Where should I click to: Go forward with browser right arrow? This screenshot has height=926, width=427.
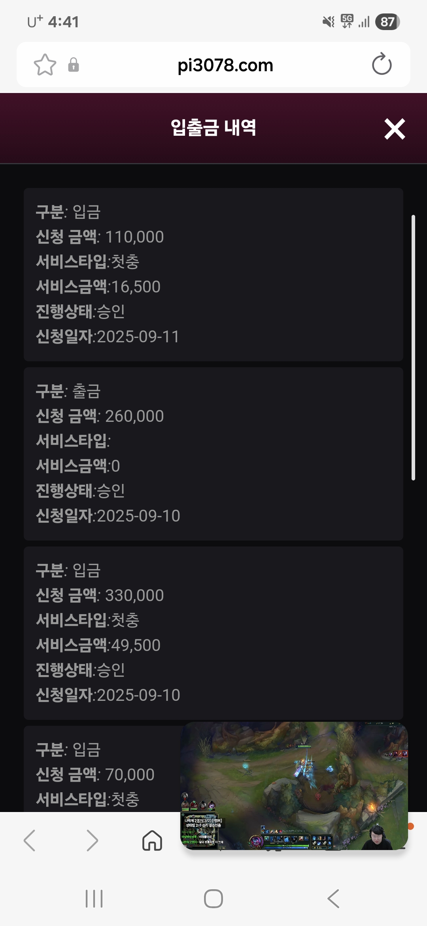[x=92, y=840]
